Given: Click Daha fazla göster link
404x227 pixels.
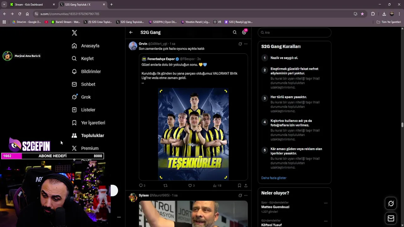Looking at the screenshot, I should [274, 178].
